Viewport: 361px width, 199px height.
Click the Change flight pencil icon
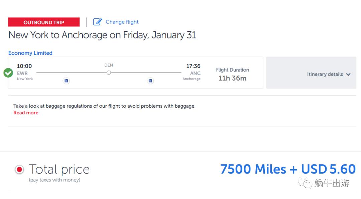pos(97,22)
